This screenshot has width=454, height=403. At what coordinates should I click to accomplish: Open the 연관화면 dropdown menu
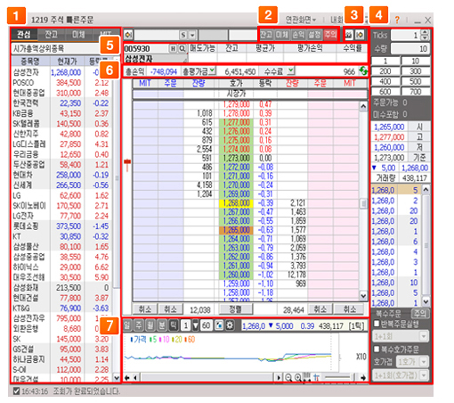click(x=301, y=20)
